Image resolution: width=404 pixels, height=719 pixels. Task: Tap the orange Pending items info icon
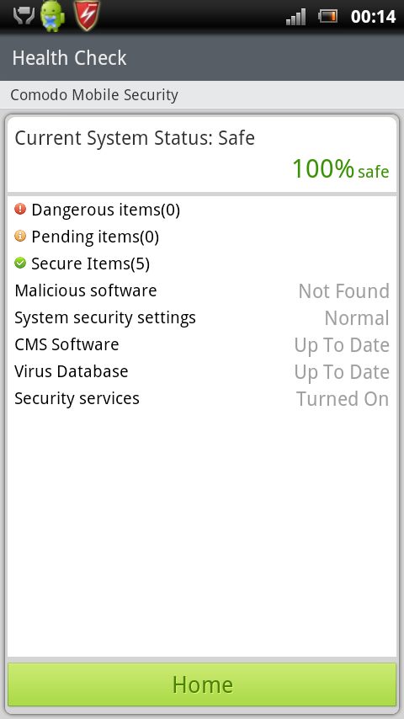click(20, 236)
